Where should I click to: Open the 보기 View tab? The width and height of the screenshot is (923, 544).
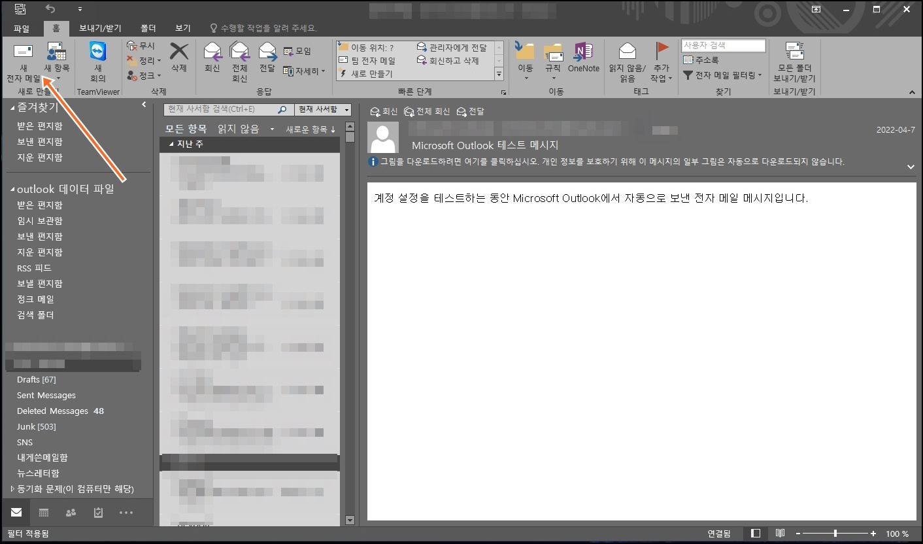click(183, 28)
